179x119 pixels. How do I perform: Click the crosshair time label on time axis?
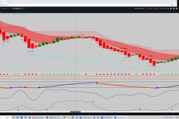pyautogui.click(x=75, y=111)
